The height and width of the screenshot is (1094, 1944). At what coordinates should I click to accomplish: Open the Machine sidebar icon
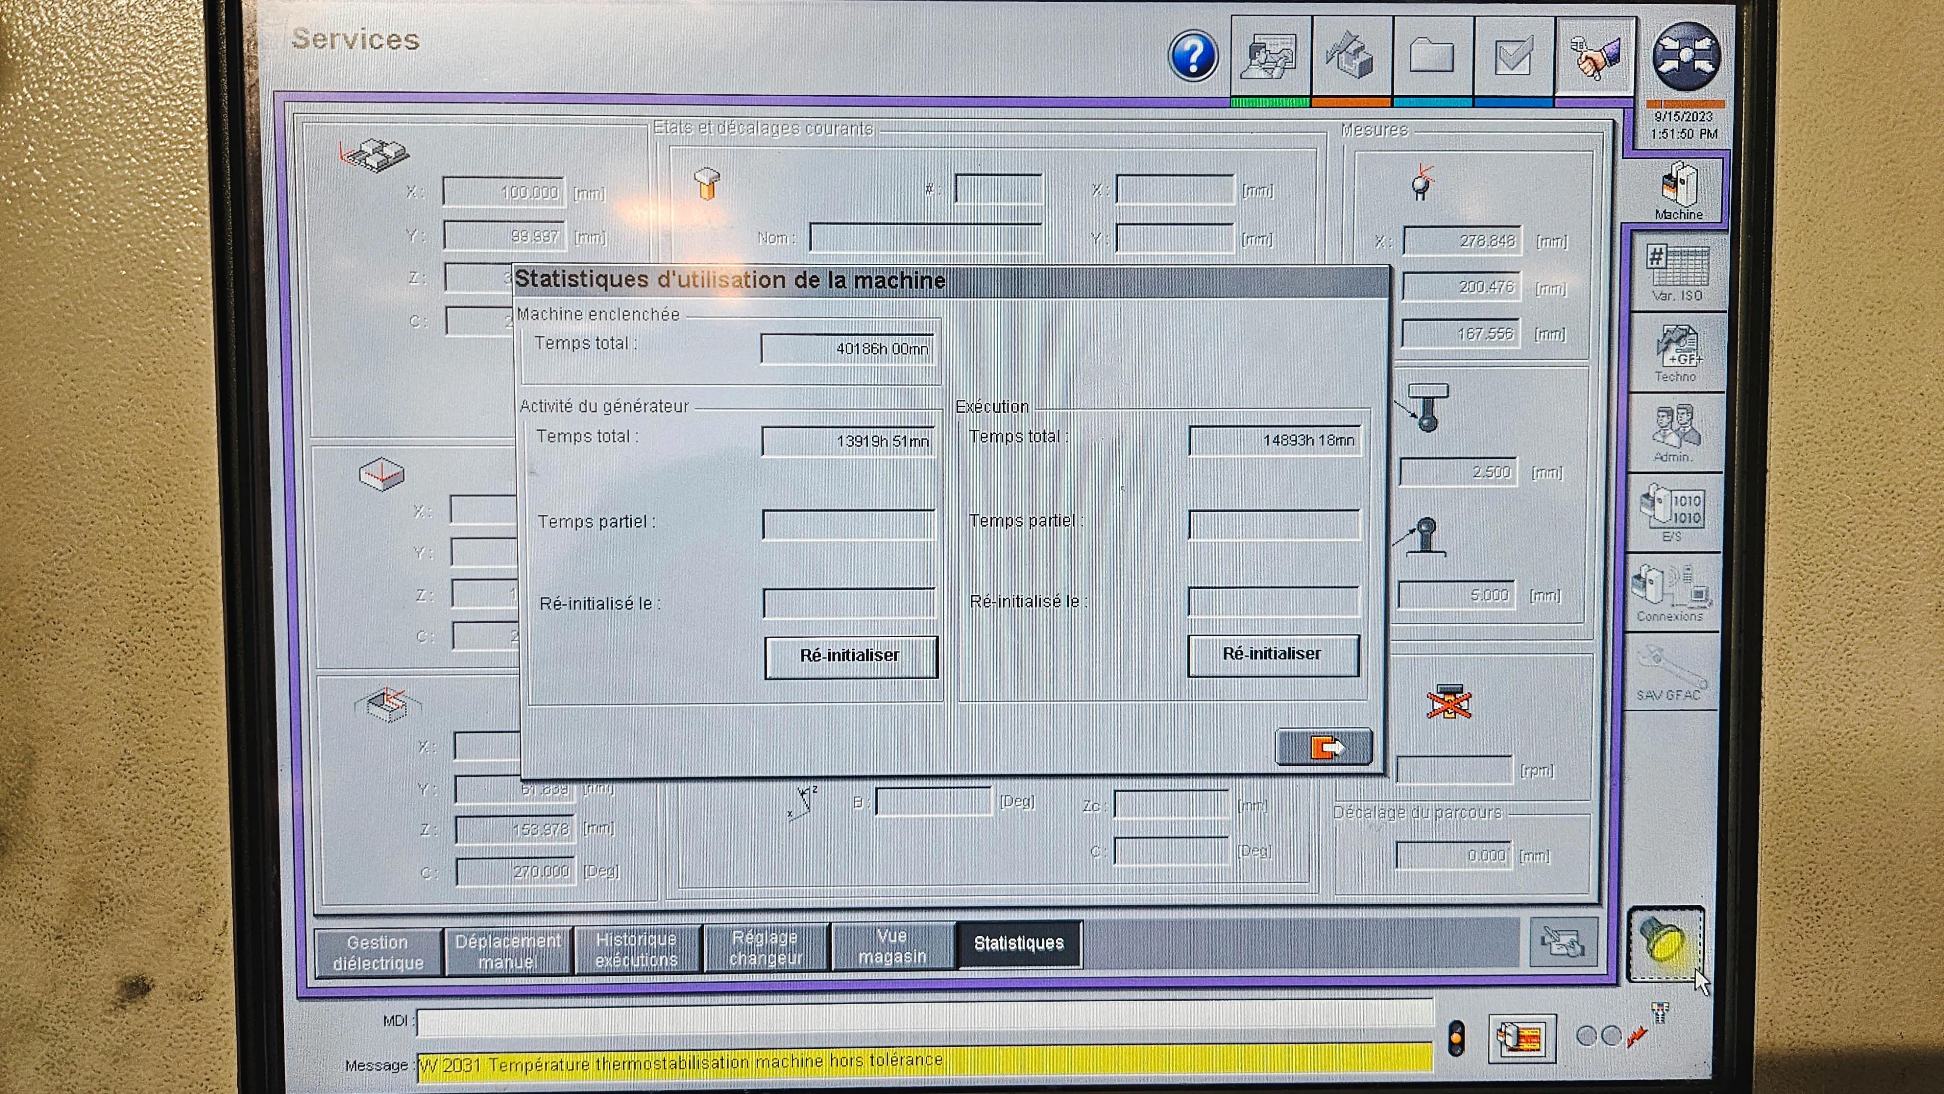pos(1678,190)
